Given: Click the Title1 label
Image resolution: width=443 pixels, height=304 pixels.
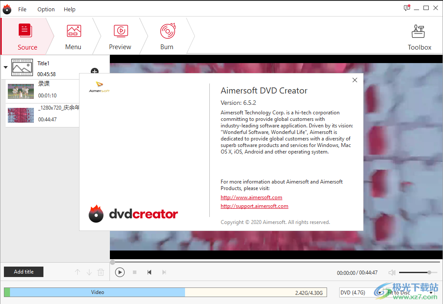Looking at the screenshot, I should pos(43,63).
